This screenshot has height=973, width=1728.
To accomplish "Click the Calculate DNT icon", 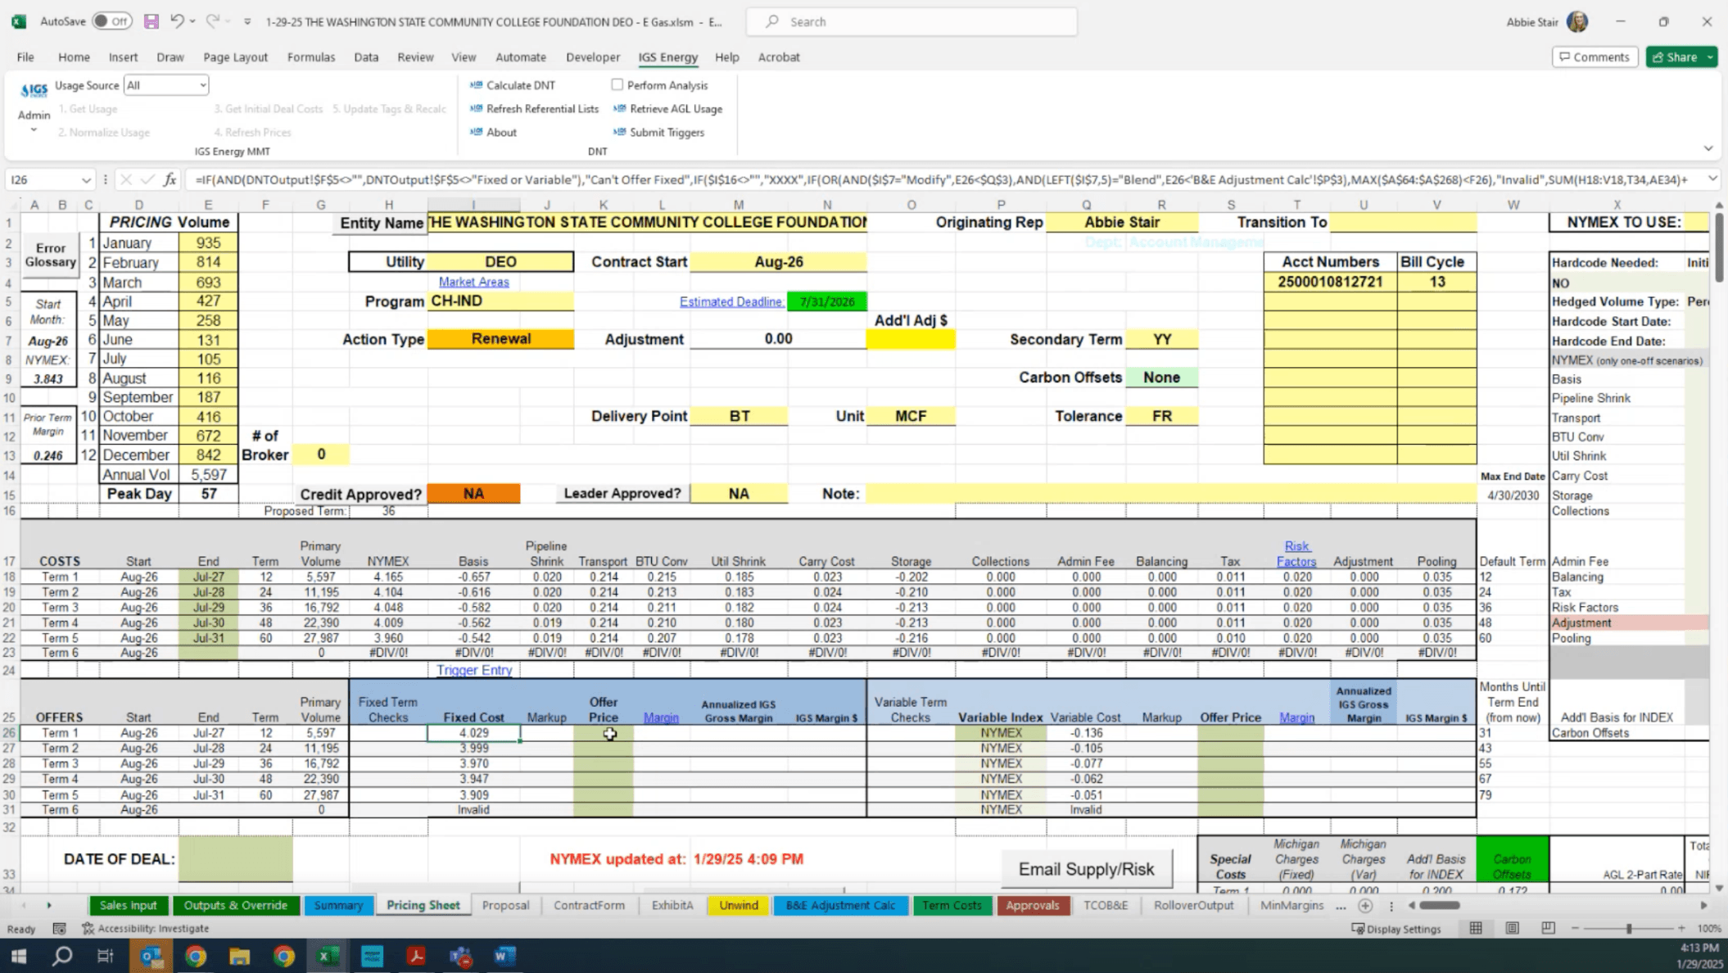I will tap(476, 85).
